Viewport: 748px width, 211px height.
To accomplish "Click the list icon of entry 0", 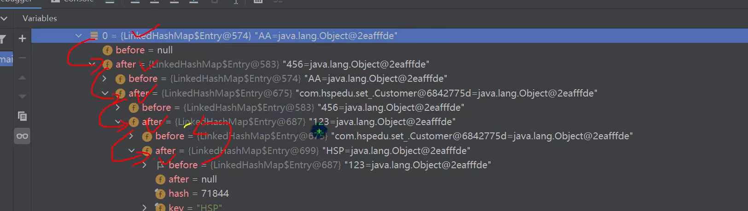I will (x=94, y=35).
